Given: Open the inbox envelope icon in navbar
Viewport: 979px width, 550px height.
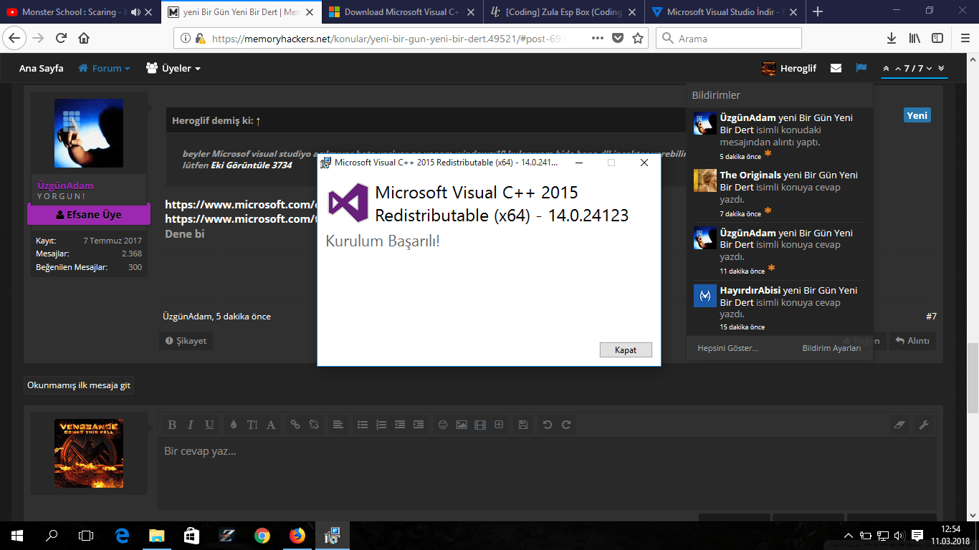Looking at the screenshot, I should (x=836, y=68).
